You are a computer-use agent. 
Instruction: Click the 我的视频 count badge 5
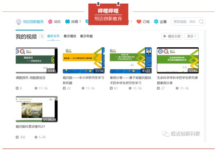pyautogui.click(x=42, y=36)
